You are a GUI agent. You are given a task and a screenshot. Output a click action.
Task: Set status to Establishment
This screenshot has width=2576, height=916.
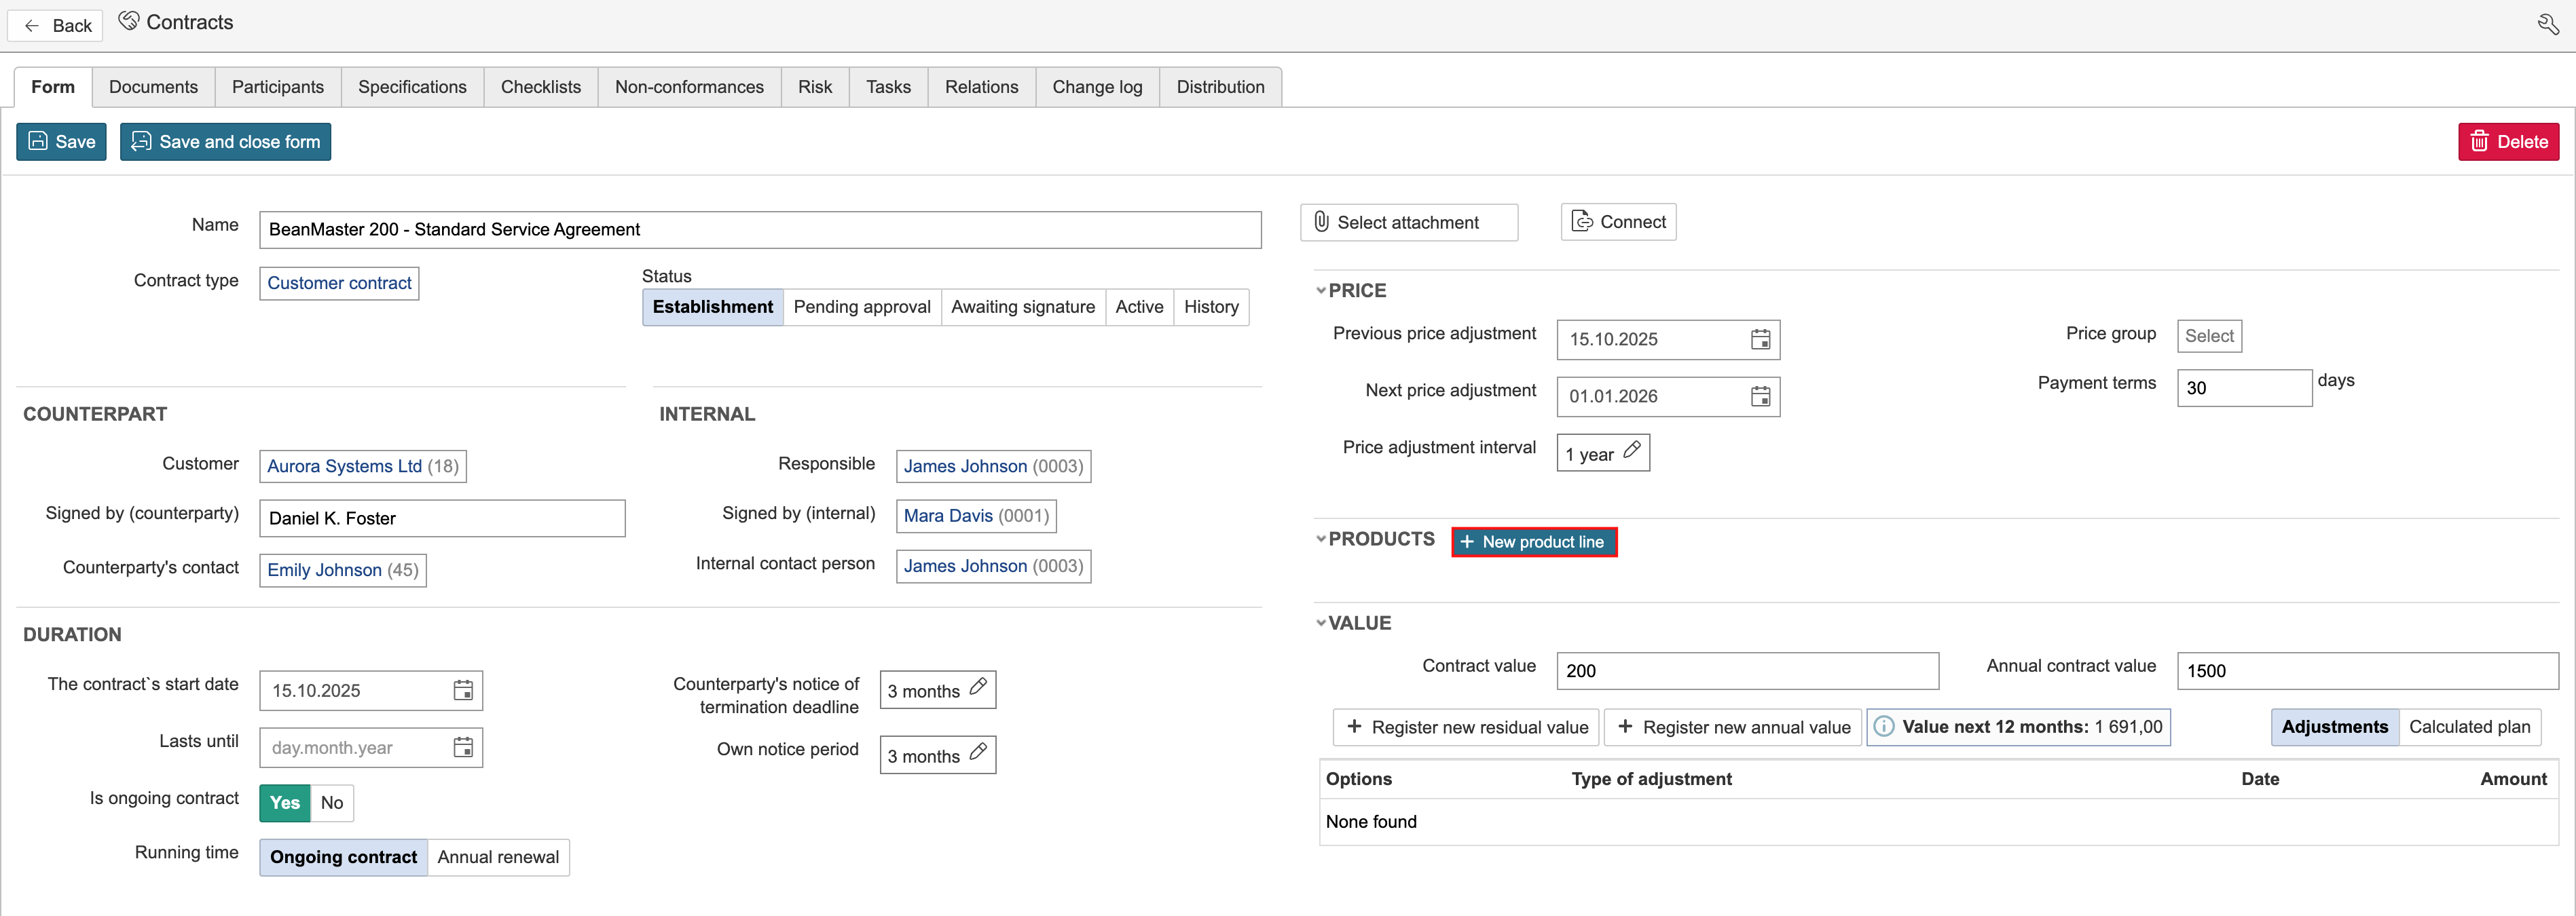(x=712, y=307)
